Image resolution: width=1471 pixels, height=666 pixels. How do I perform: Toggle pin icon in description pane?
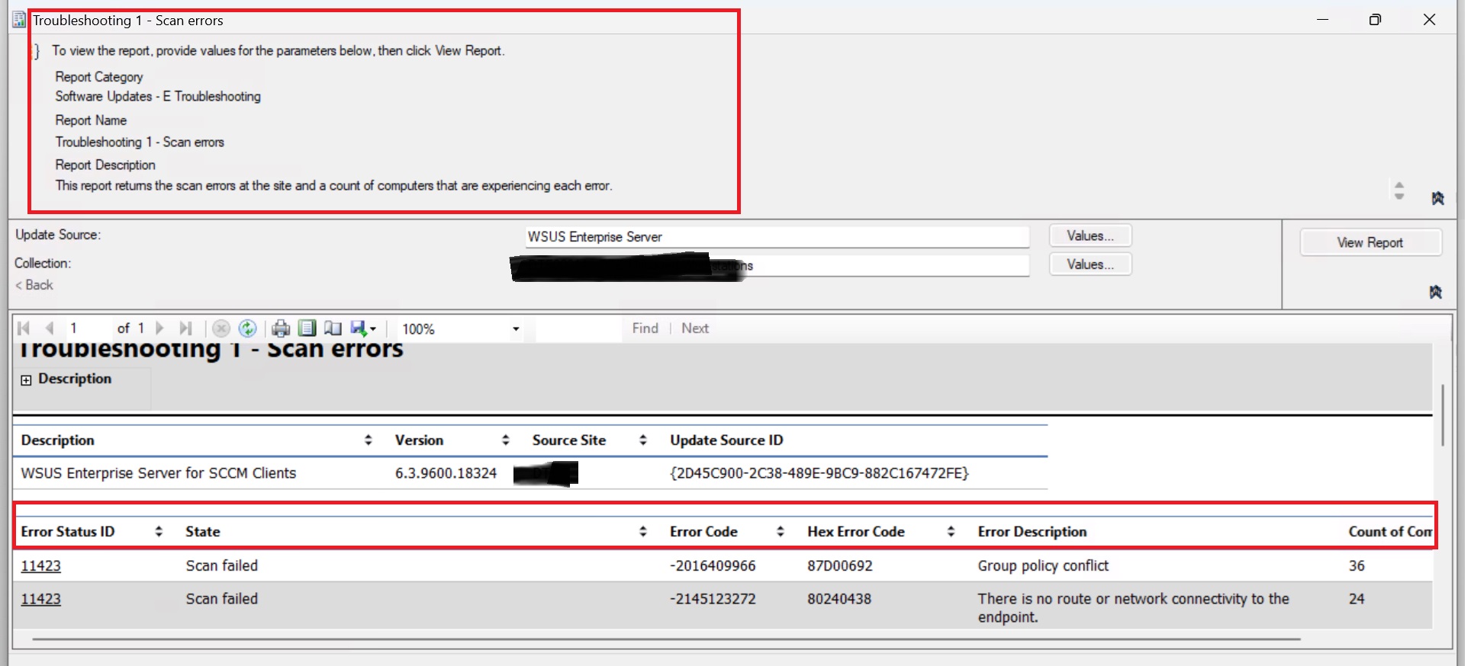tap(1437, 198)
